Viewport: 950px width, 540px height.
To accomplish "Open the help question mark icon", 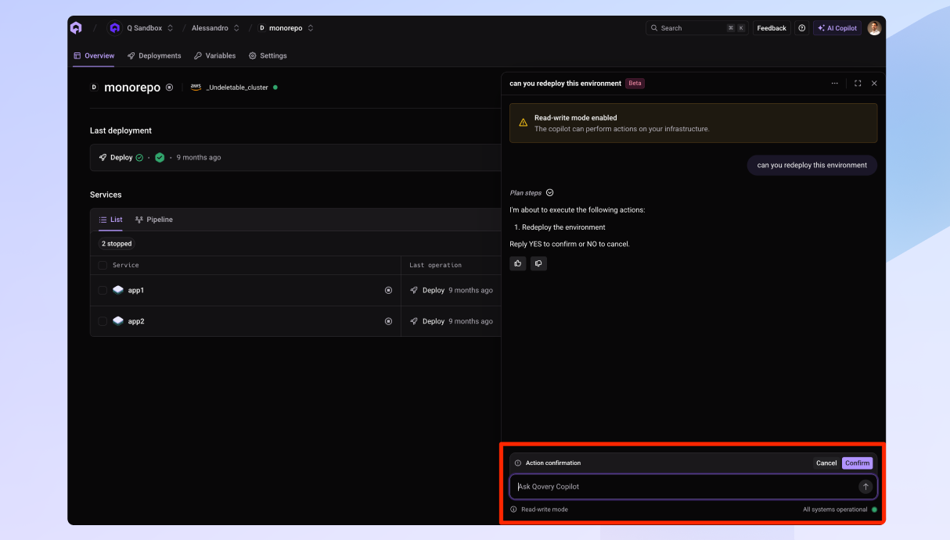I will pos(802,28).
